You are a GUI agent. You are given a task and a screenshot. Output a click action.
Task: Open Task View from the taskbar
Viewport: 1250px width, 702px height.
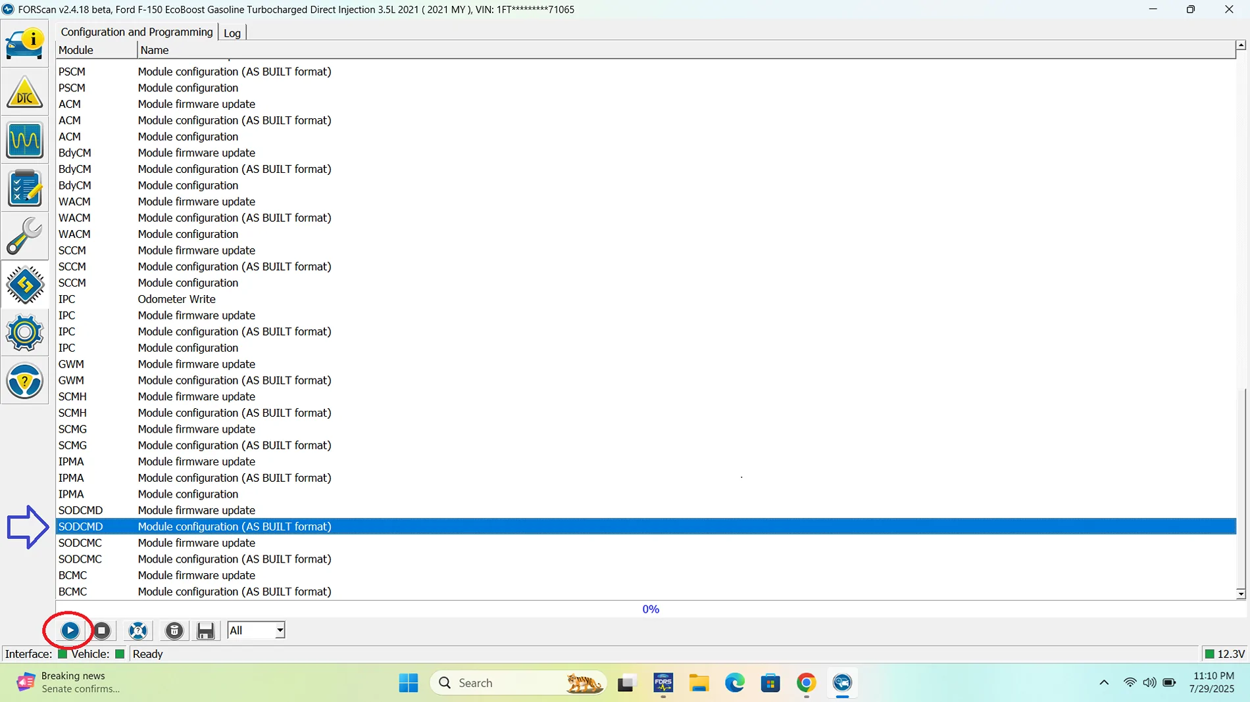tap(626, 683)
